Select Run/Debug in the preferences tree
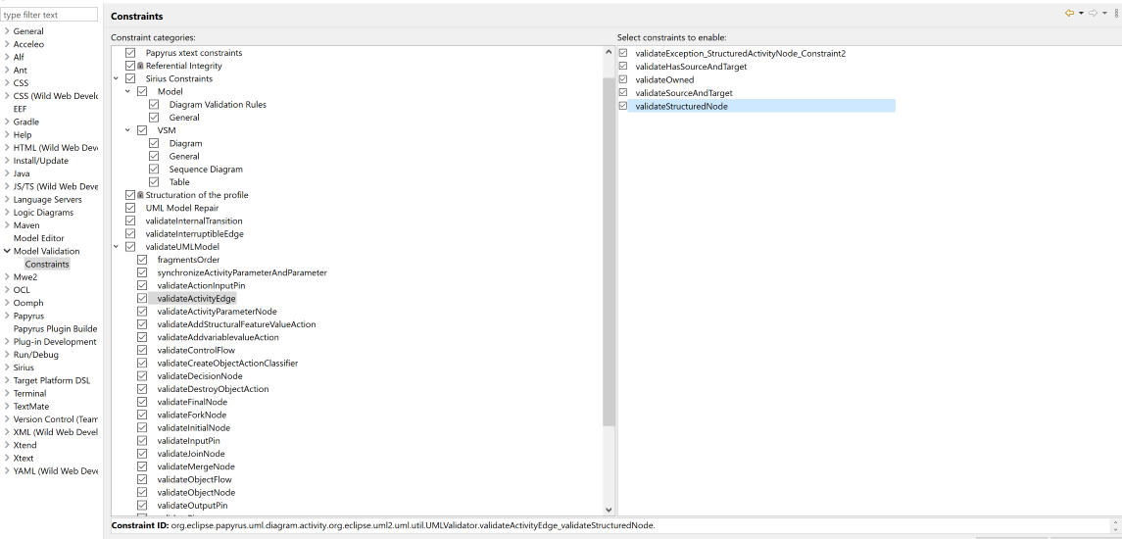The image size is (1122, 539). (35, 355)
